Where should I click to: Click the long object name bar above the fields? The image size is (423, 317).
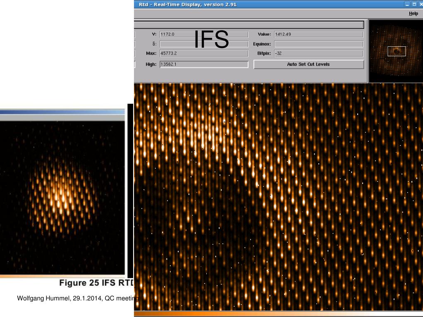click(x=249, y=25)
